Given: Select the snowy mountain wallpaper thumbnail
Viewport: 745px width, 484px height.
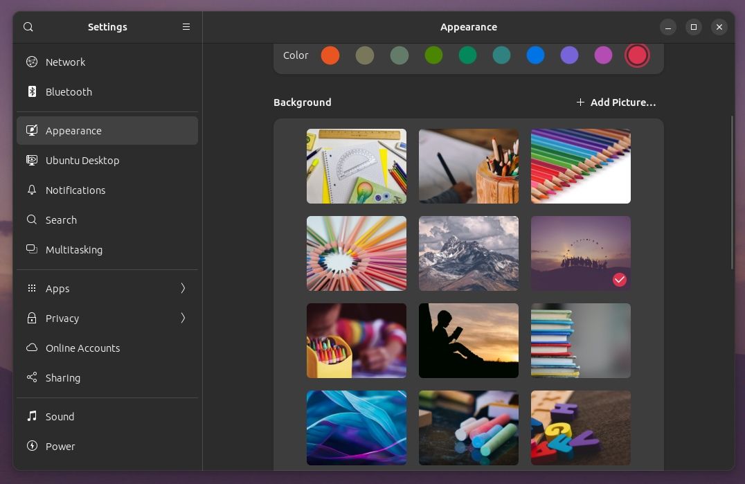Looking at the screenshot, I should coord(468,253).
